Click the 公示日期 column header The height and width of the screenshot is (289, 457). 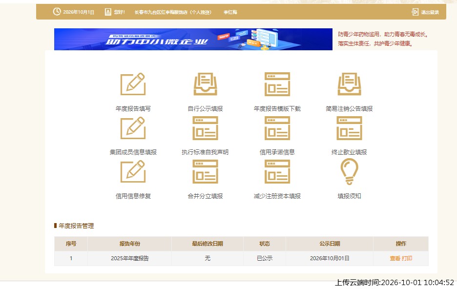click(x=330, y=244)
